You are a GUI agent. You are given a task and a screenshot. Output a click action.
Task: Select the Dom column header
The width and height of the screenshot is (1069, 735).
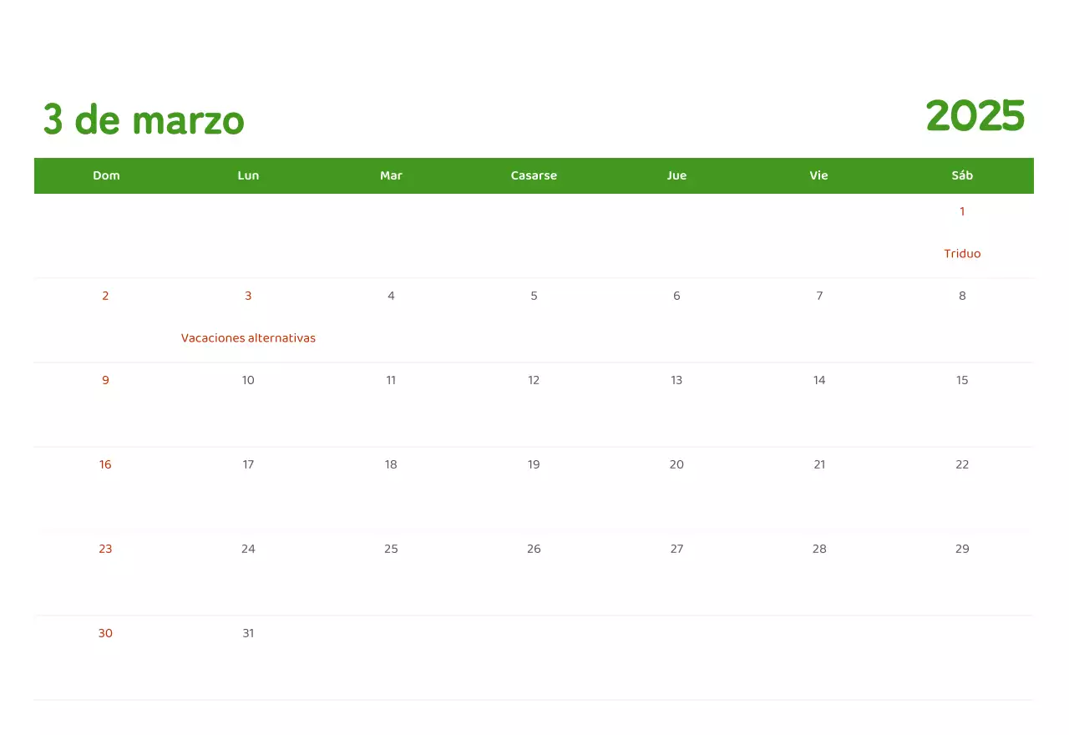click(x=106, y=175)
